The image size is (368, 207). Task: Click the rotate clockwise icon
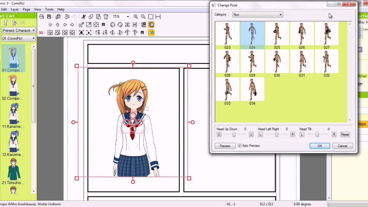pos(120,25)
